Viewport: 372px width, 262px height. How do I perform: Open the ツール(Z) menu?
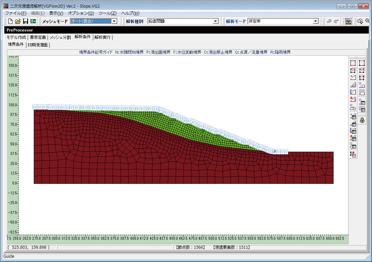click(107, 13)
